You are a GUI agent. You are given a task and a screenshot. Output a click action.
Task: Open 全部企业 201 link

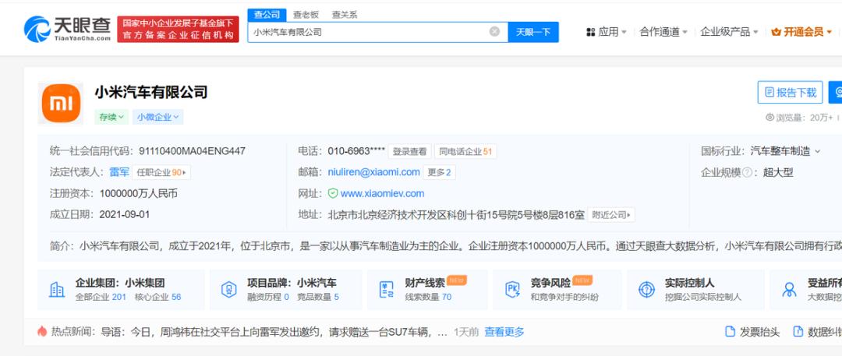click(x=101, y=297)
